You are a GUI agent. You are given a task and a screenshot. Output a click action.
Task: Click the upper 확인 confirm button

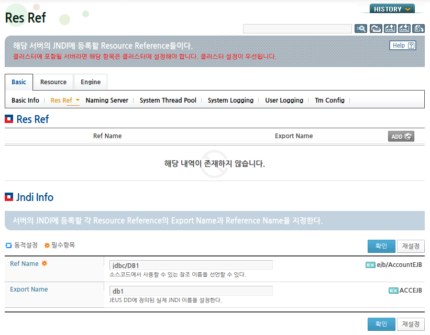381,246
